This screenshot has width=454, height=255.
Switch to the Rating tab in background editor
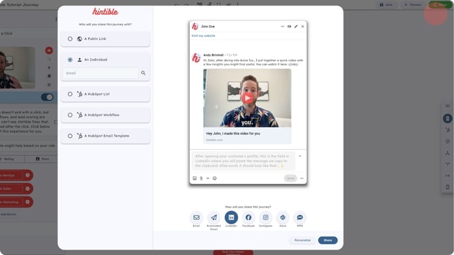tap(9, 159)
